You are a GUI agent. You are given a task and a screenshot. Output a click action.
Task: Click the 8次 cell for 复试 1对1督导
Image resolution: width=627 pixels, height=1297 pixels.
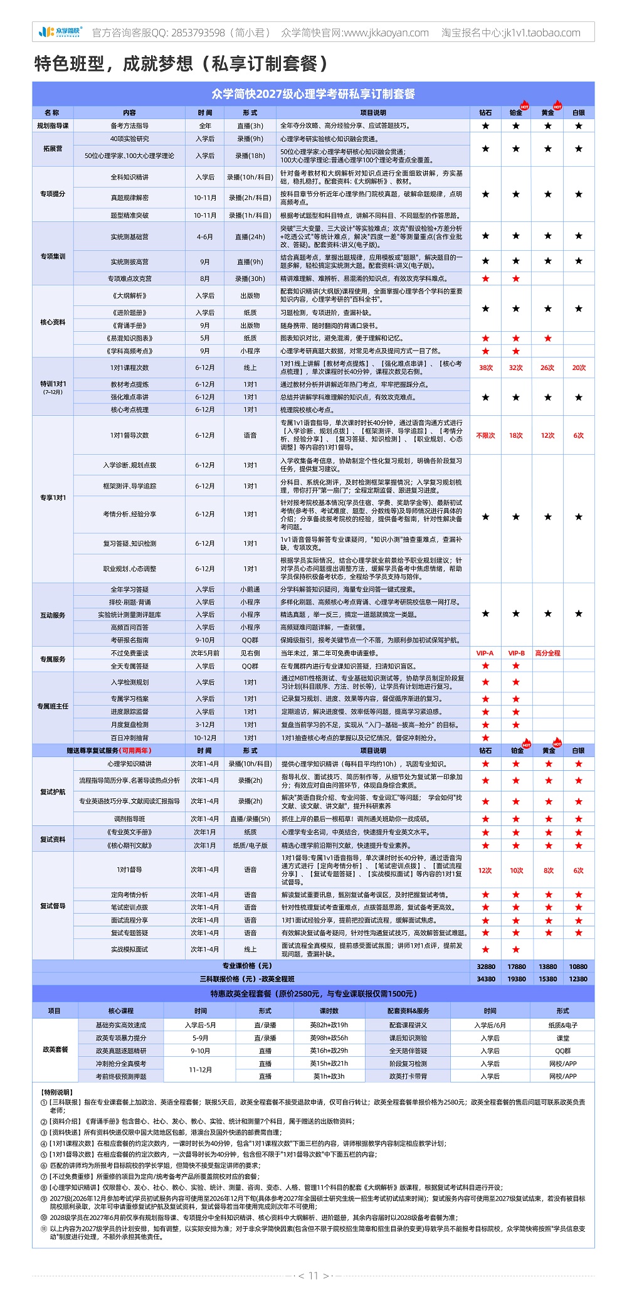[x=549, y=870]
